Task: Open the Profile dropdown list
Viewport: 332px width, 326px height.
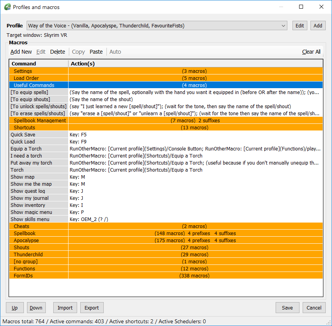Action: pyautogui.click(x=283, y=26)
